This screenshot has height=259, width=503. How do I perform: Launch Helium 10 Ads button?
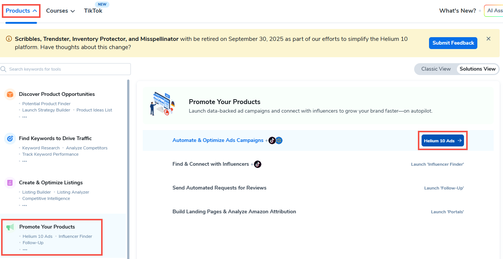pyautogui.click(x=442, y=141)
